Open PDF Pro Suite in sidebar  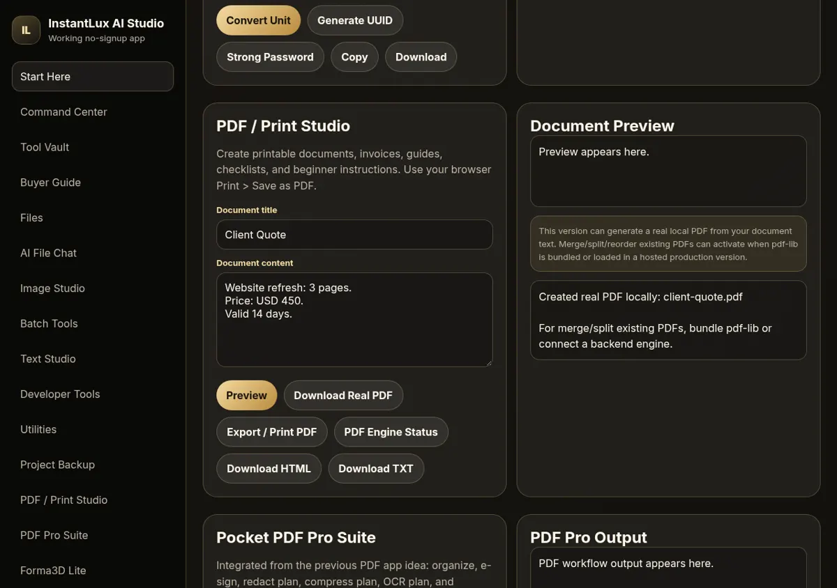click(93, 535)
